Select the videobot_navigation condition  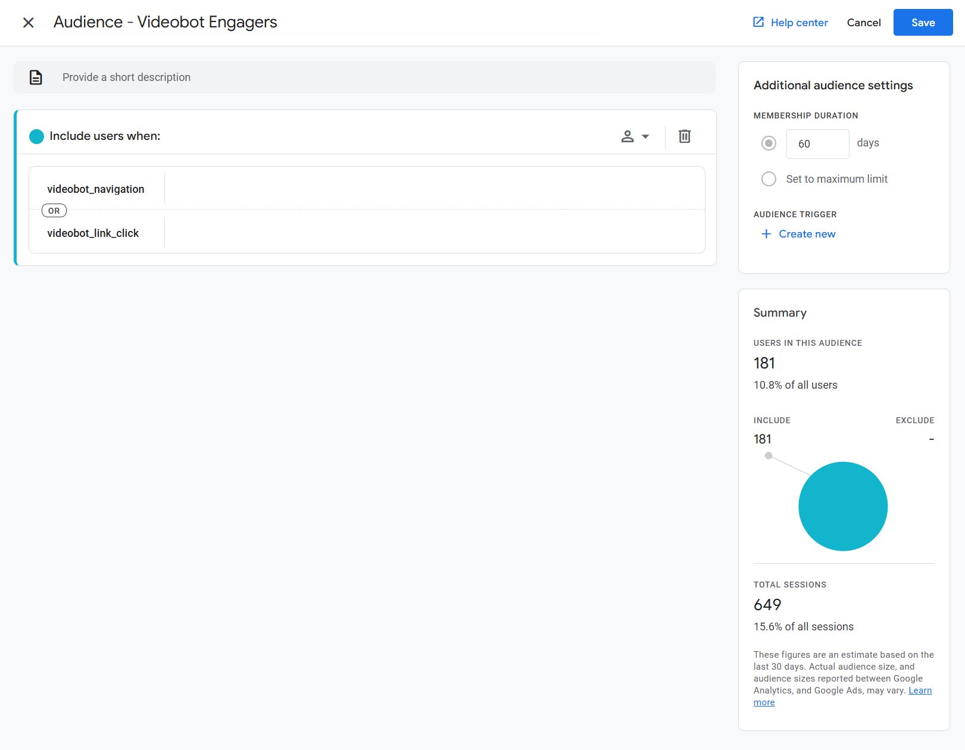click(95, 189)
